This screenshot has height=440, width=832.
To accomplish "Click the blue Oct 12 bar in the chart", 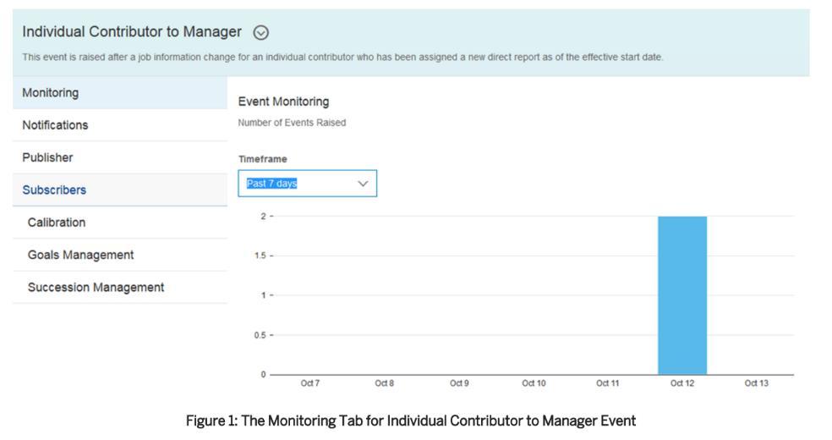I will [x=682, y=295].
